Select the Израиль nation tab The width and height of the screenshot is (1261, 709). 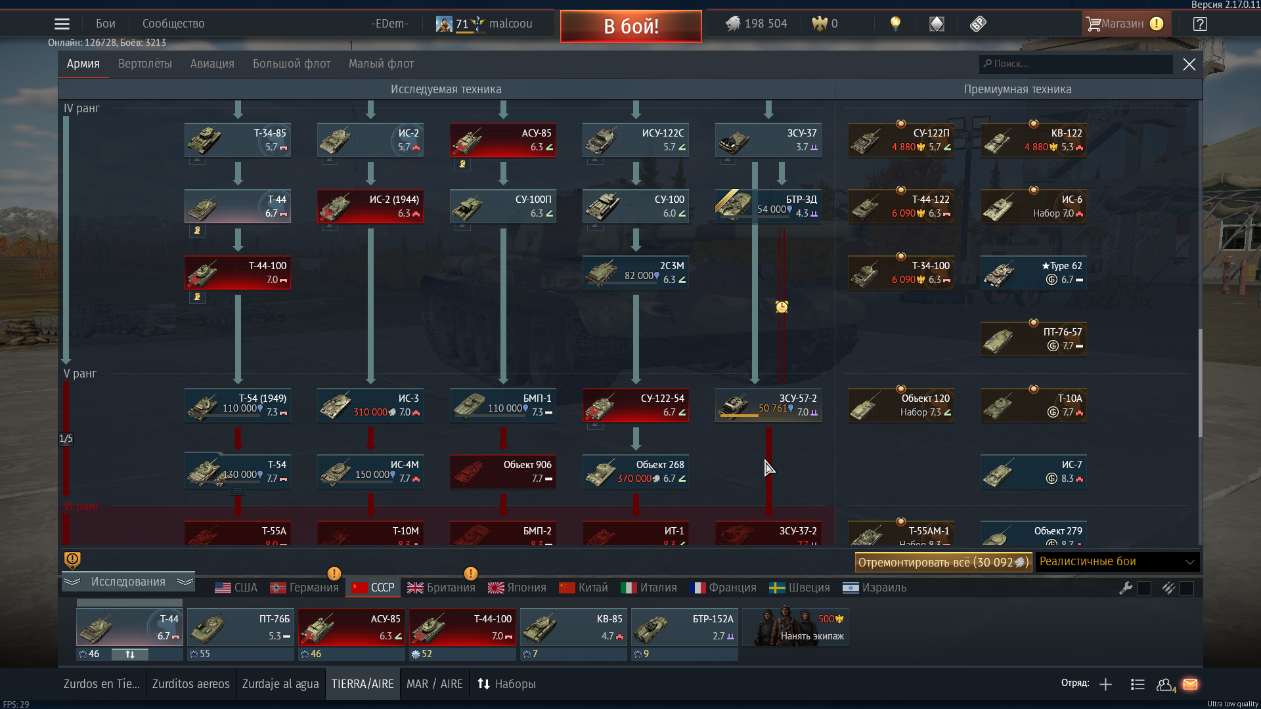coord(875,588)
